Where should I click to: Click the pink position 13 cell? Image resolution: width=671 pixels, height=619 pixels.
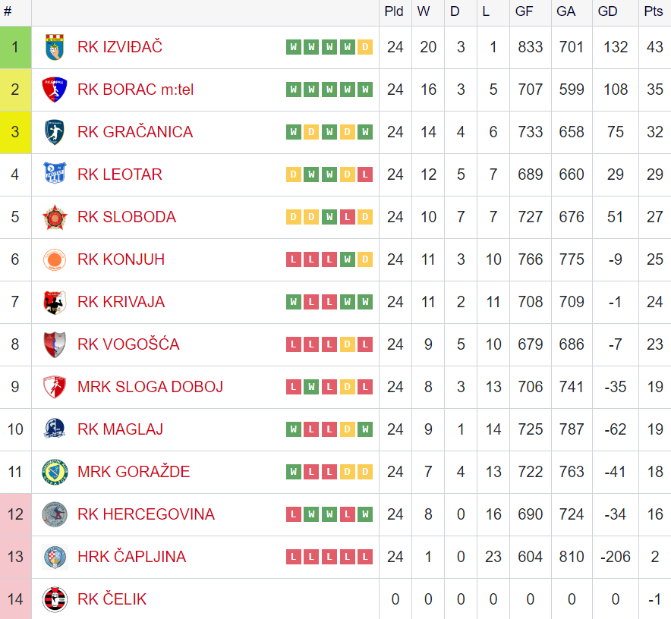15,557
